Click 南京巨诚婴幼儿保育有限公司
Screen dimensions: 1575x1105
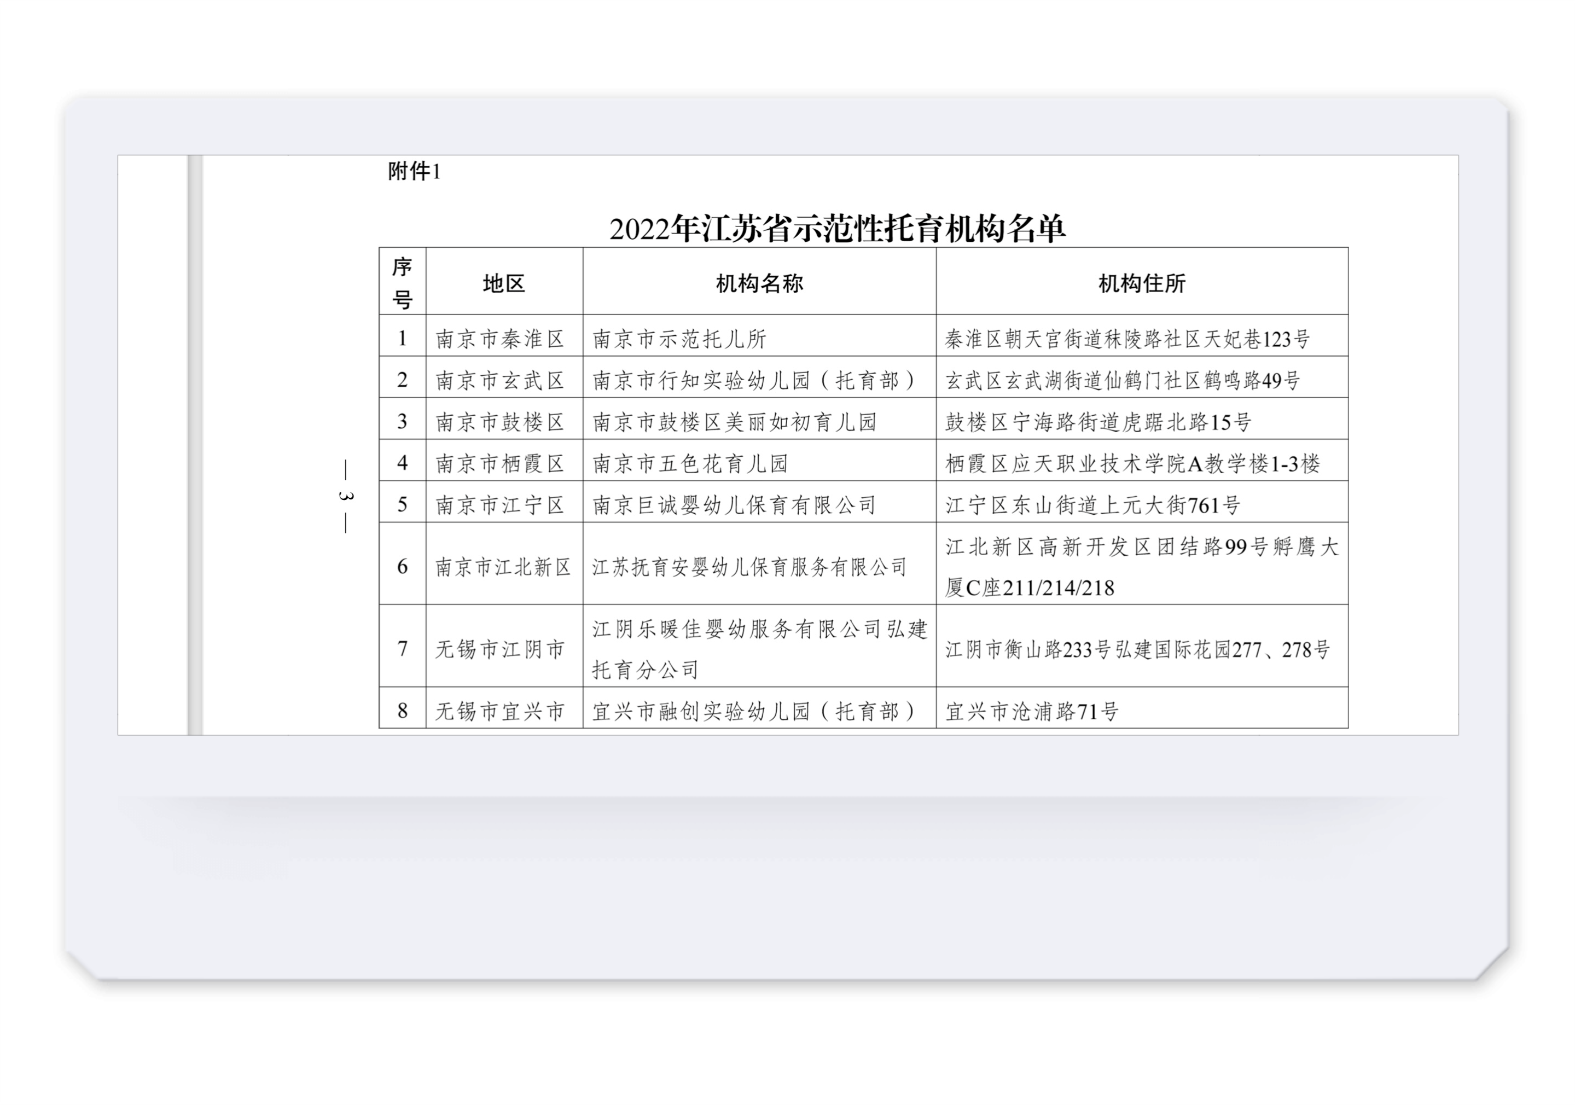[735, 505]
